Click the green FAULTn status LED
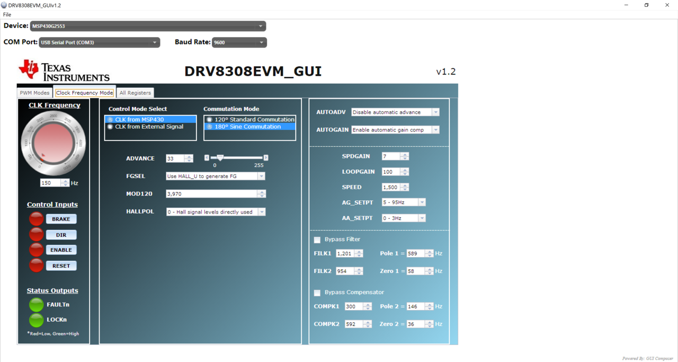The image size is (678, 362). [36, 305]
